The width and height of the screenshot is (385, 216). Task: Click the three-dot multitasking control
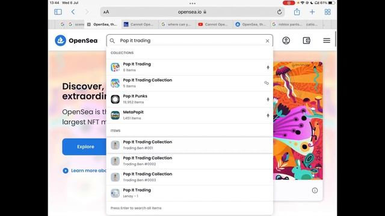tap(192, 4)
